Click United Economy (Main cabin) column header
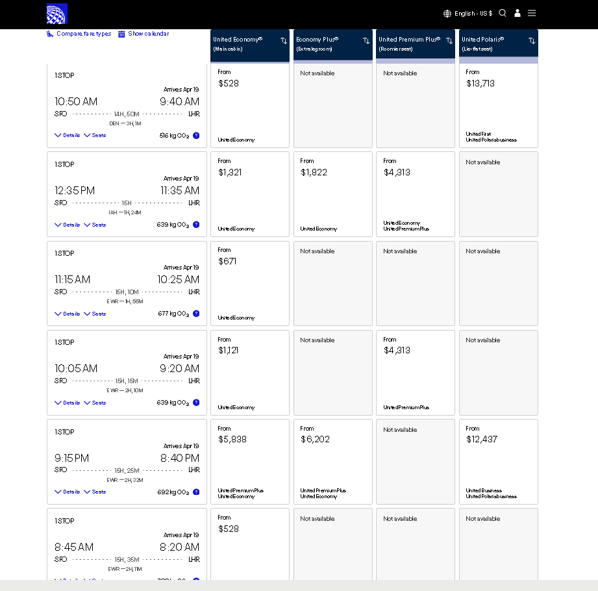This screenshot has width=598, height=591. (250, 45)
